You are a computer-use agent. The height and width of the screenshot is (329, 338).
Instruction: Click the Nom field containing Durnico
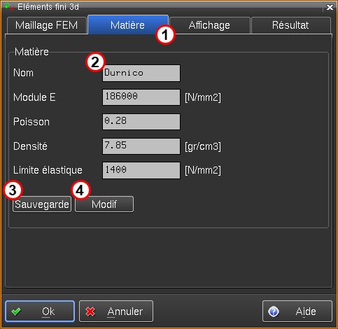(x=141, y=73)
